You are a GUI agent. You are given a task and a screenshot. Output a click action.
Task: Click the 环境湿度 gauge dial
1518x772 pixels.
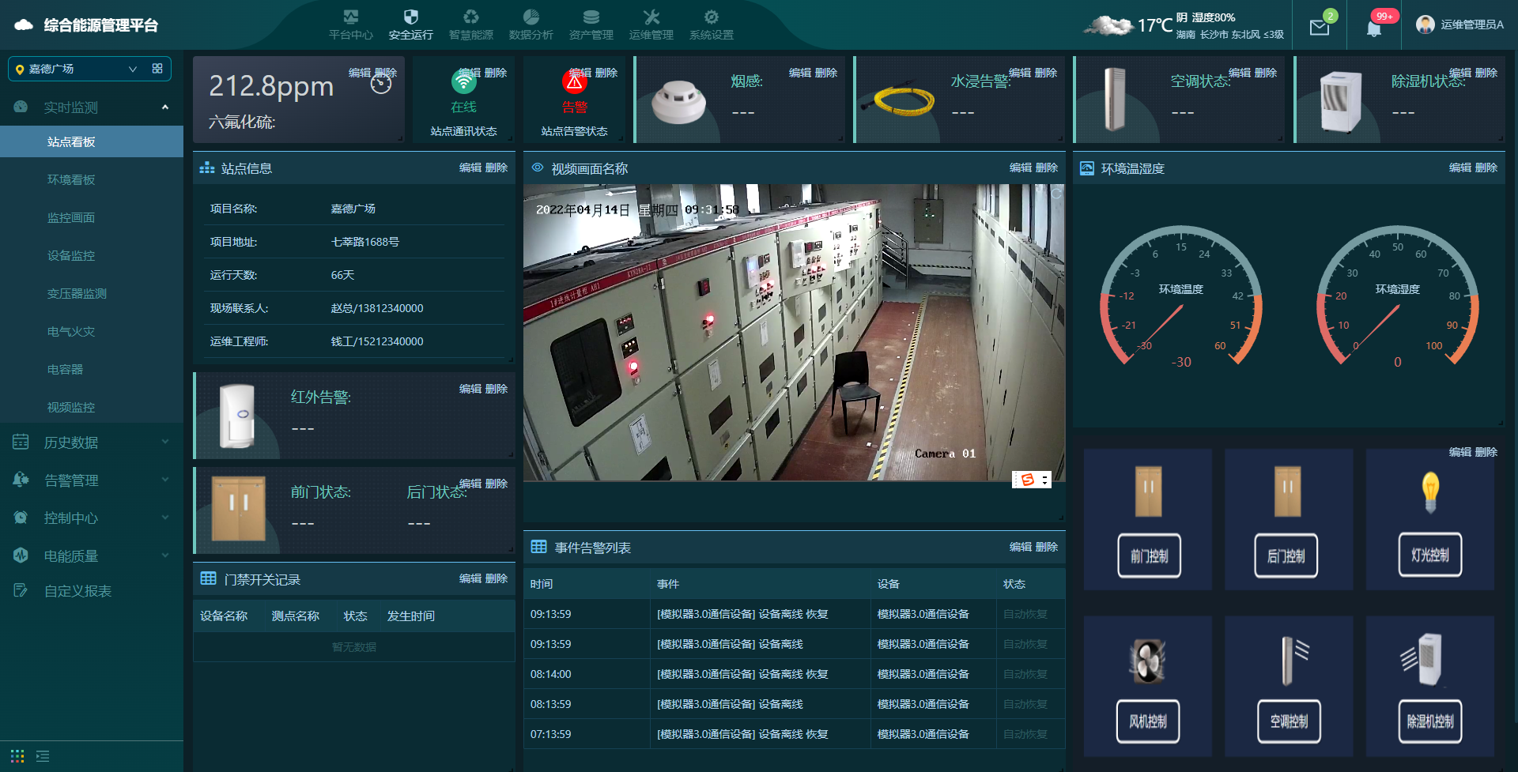point(1398,296)
